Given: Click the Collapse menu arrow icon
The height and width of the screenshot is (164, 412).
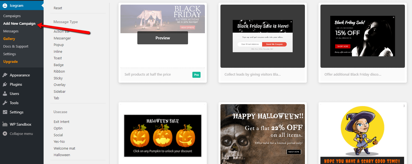Looking at the screenshot, I should [5, 134].
